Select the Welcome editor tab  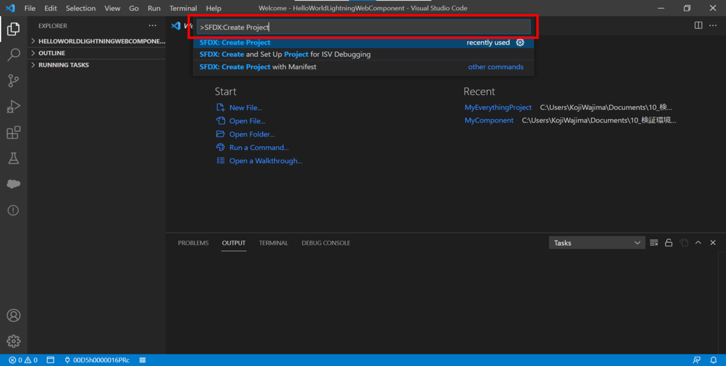point(181,26)
